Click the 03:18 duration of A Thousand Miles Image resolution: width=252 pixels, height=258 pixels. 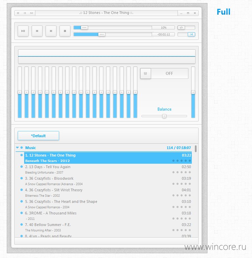[x=186, y=213]
